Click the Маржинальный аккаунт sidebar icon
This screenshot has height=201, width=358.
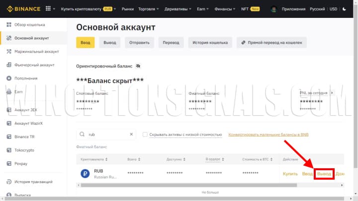(x=9, y=52)
